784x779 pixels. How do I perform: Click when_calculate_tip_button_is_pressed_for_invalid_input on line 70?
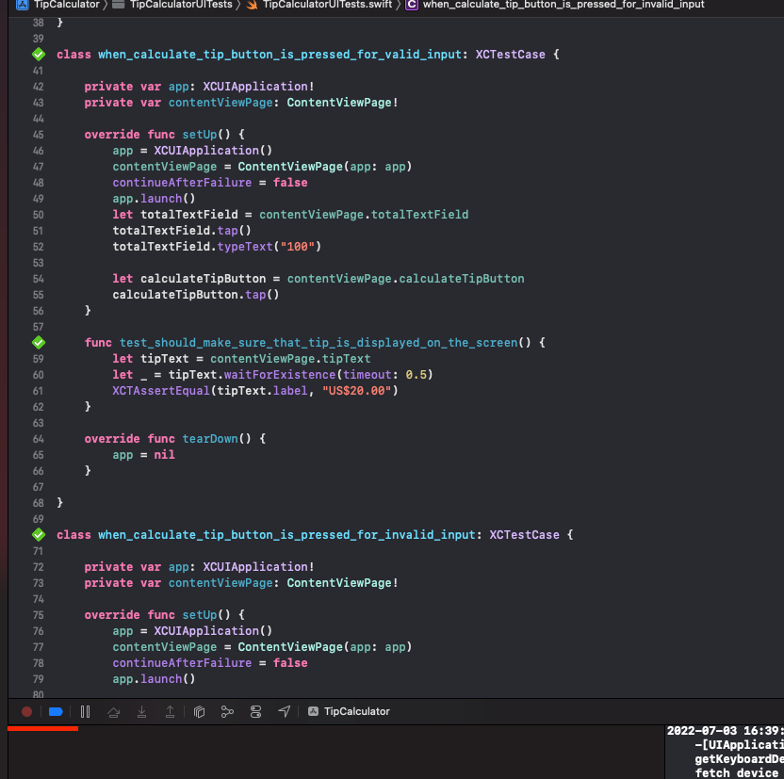click(286, 535)
